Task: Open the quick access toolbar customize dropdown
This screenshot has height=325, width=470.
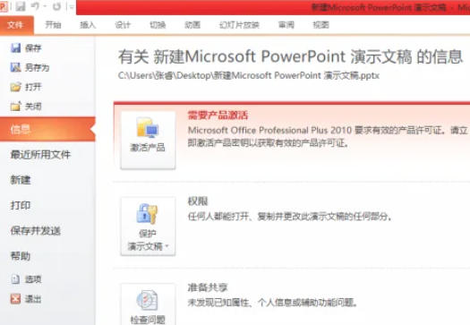Action: coord(72,6)
